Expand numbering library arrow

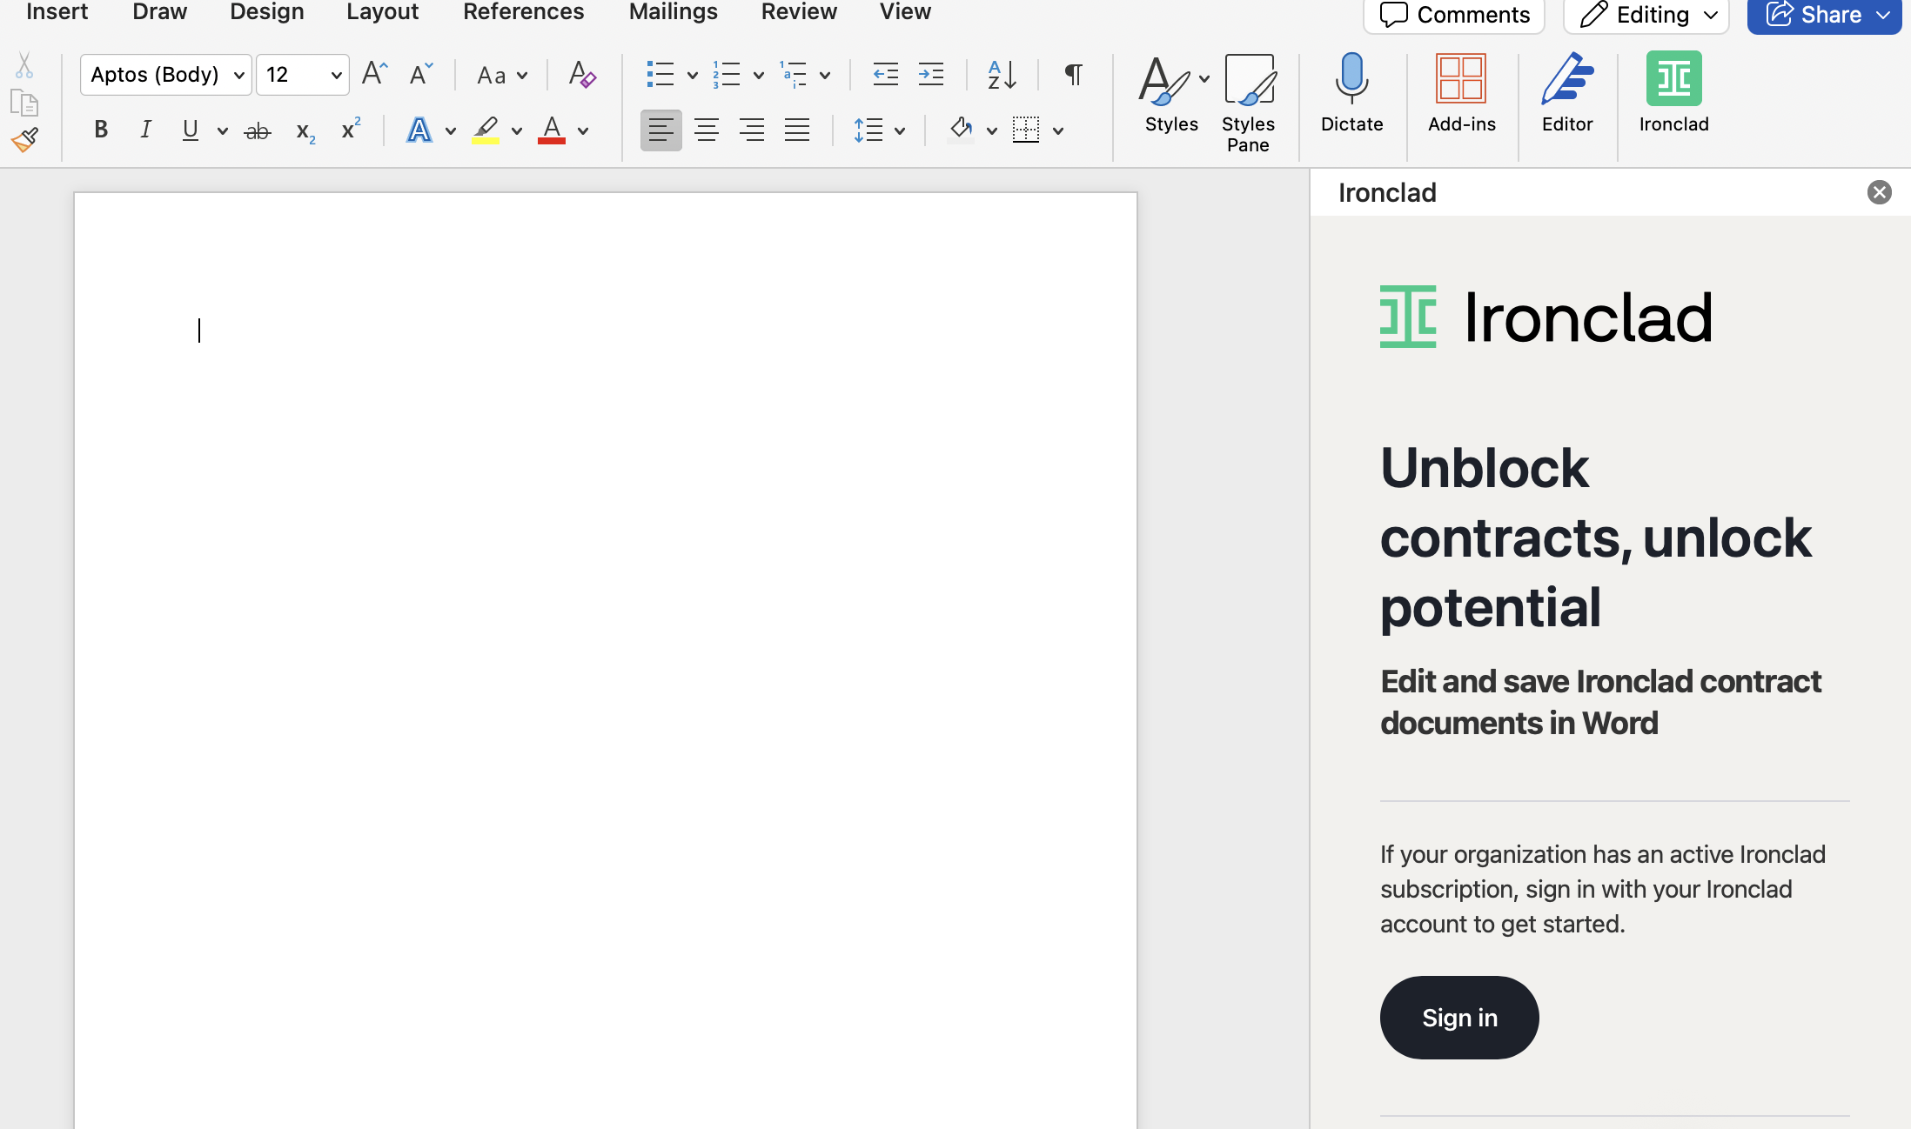pos(759,76)
